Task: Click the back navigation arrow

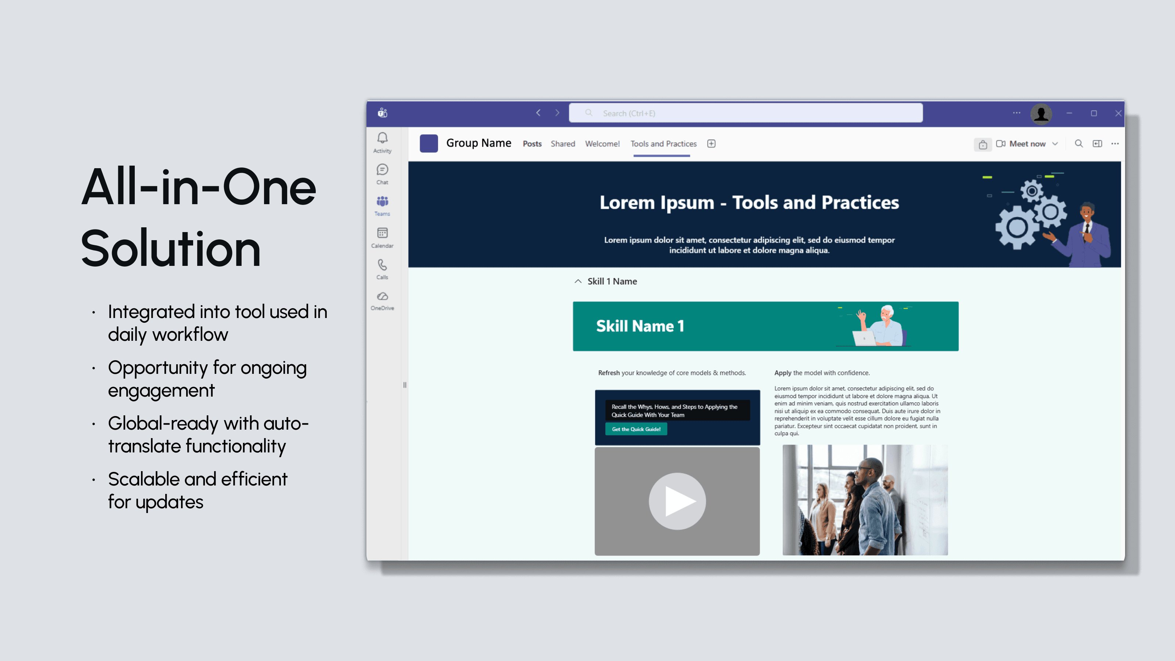Action: (538, 113)
